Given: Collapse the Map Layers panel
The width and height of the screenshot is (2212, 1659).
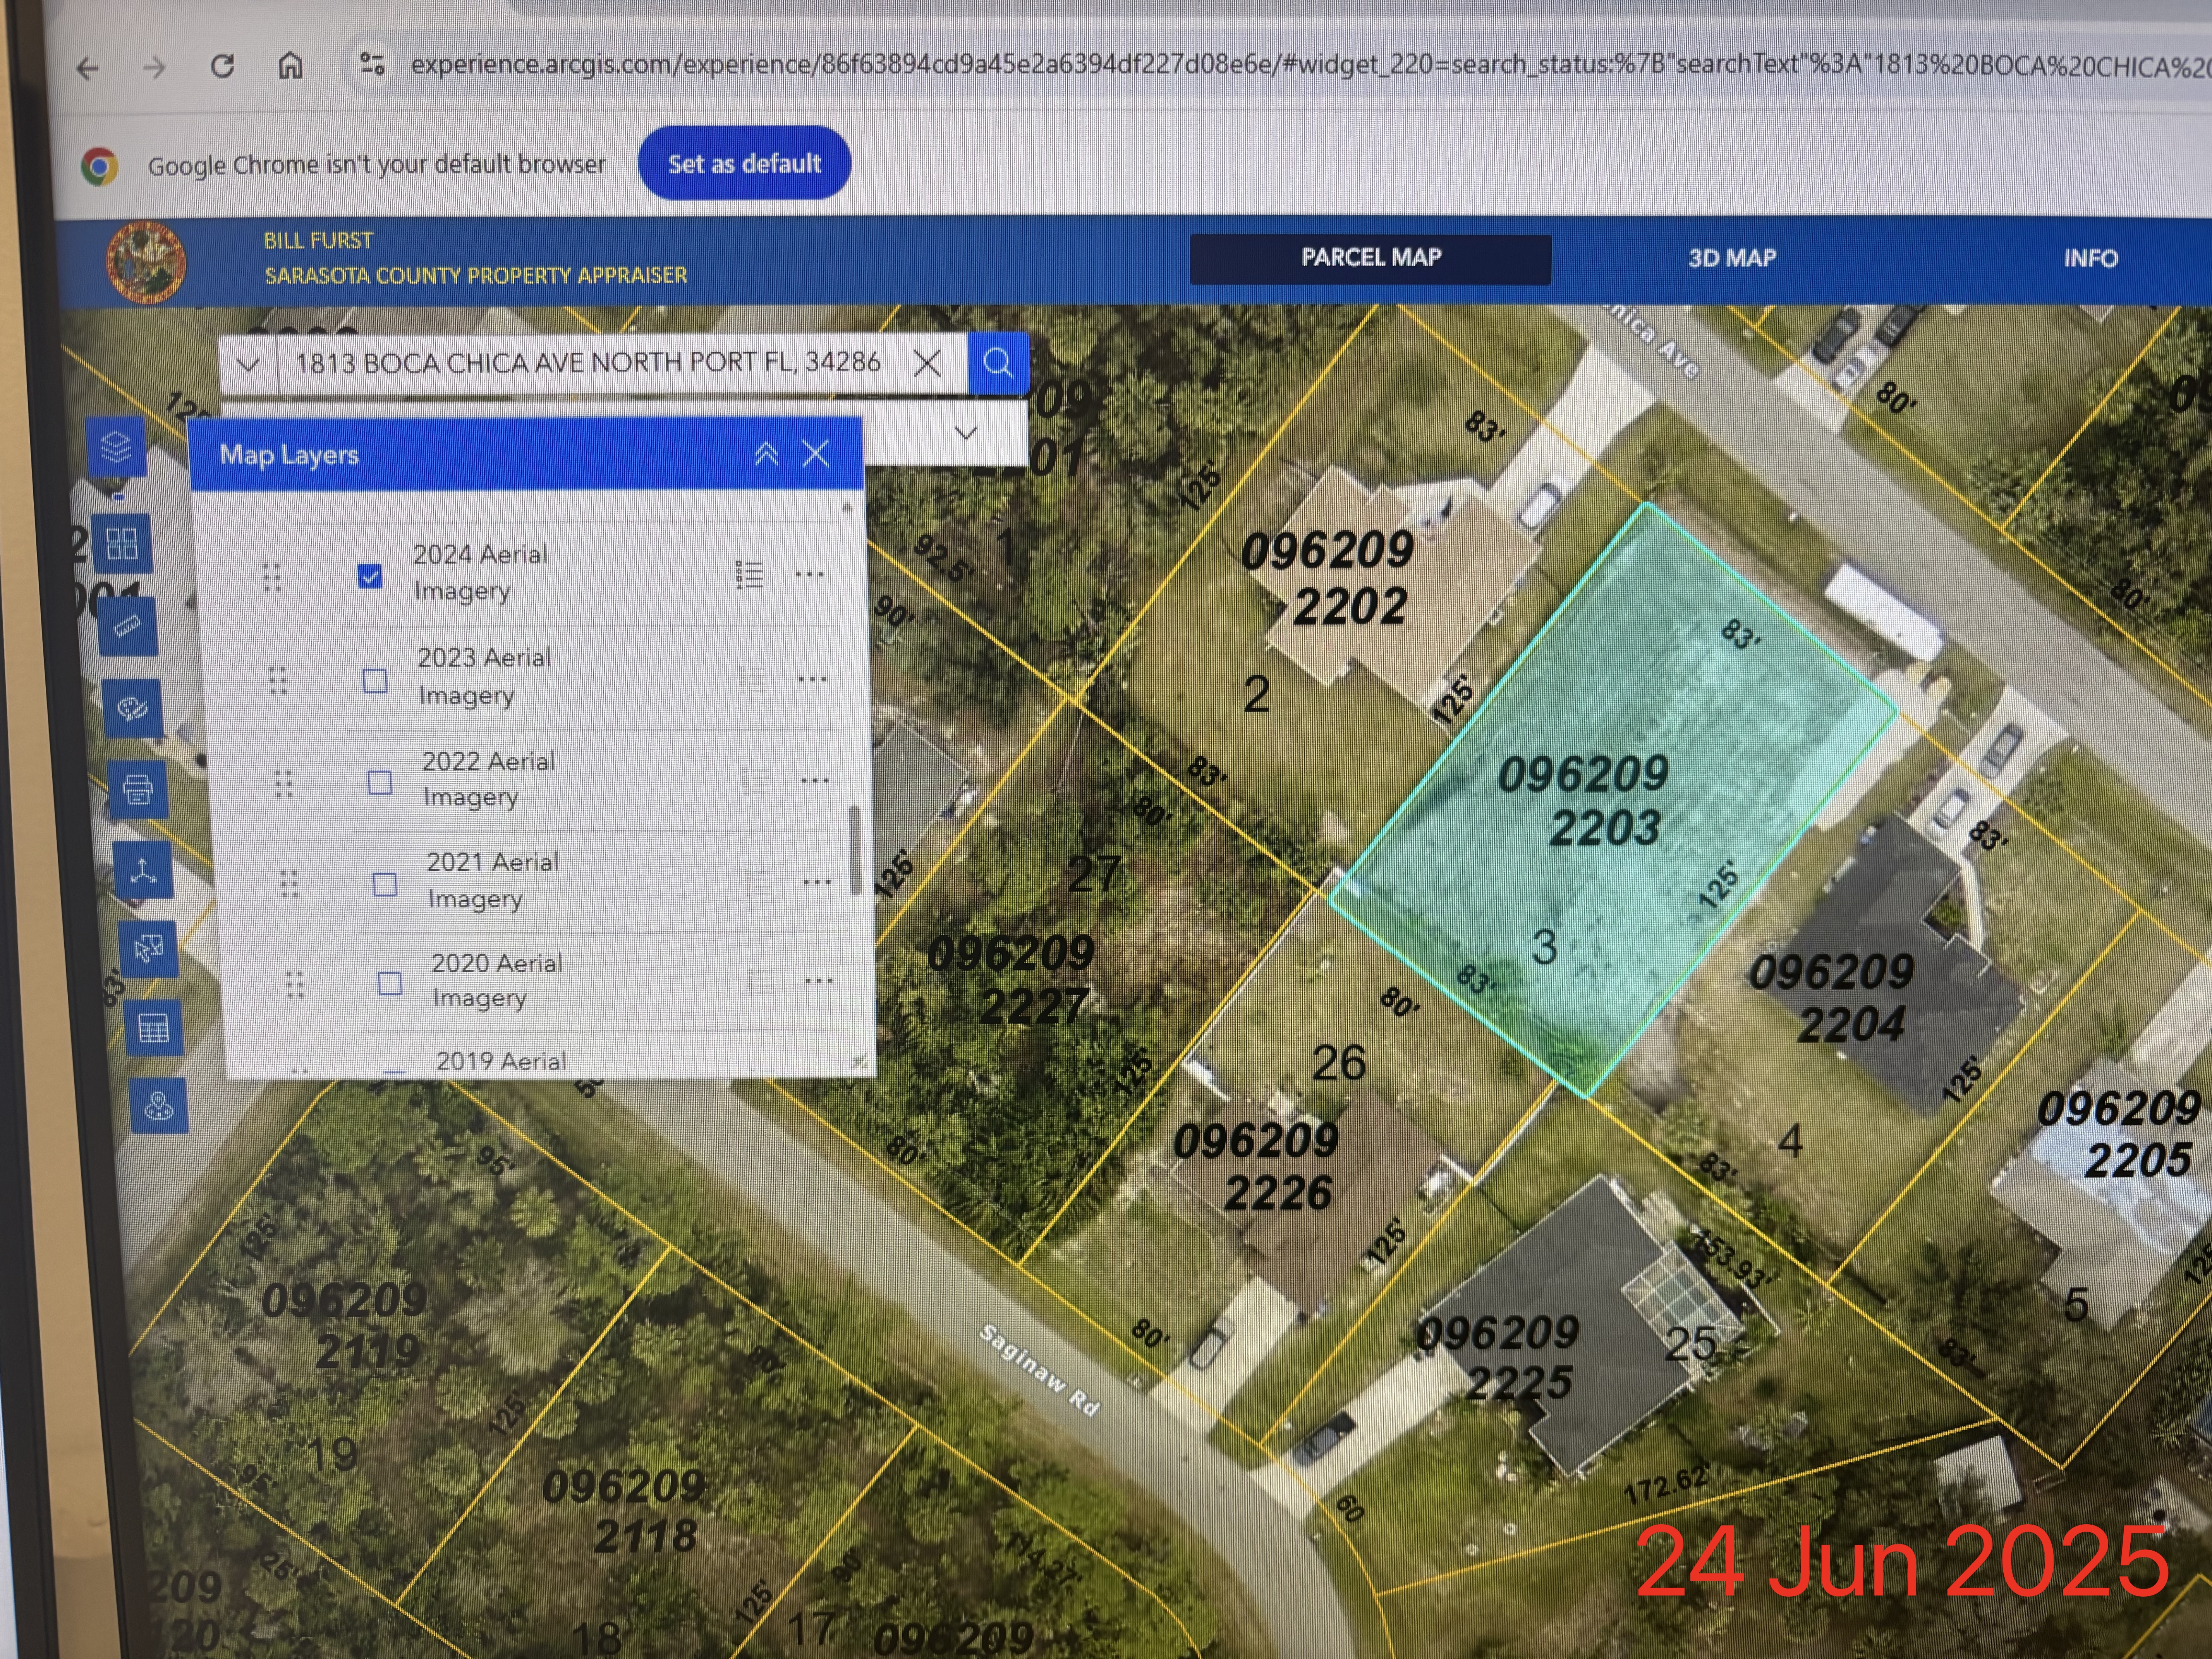Looking at the screenshot, I should (766, 454).
